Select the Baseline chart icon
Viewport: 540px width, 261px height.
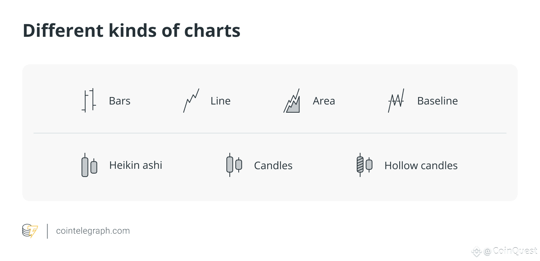pos(396,100)
